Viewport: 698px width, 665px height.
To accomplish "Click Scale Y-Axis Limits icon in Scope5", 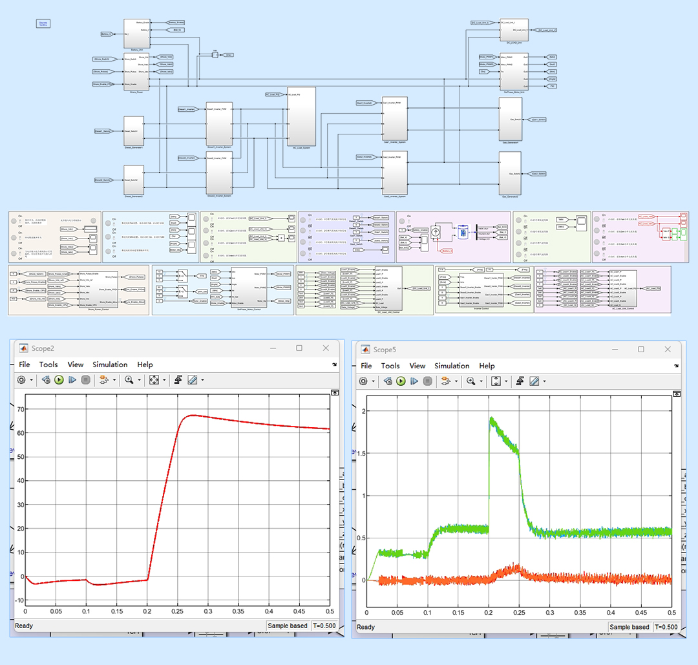I will tap(496, 381).
